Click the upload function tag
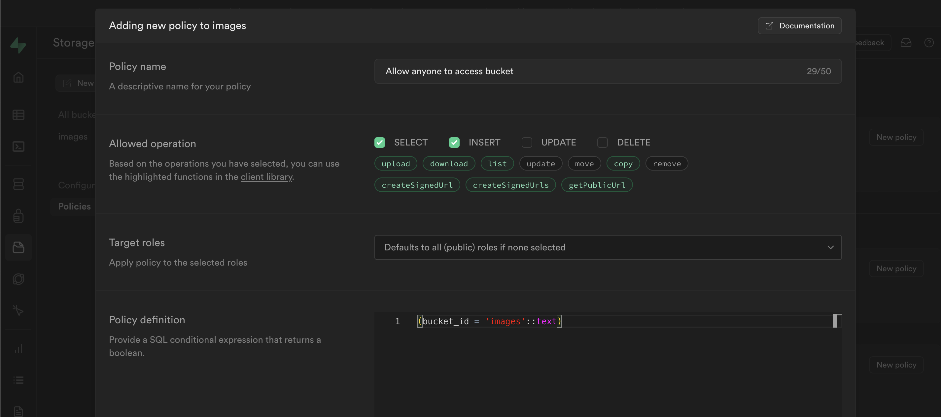Screen dimensions: 941x417 (x=396, y=164)
